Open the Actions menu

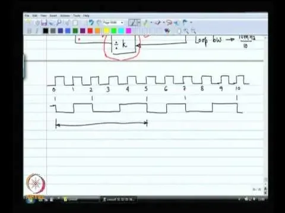tap(65, 15)
